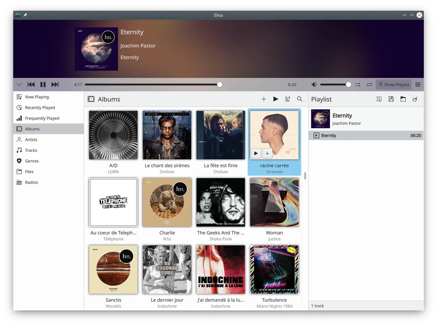
Task: Toggle shuffle playback mode
Action: click(358, 84)
